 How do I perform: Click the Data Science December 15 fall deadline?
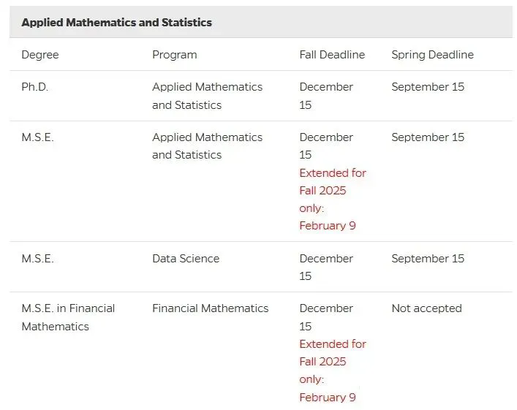click(326, 267)
